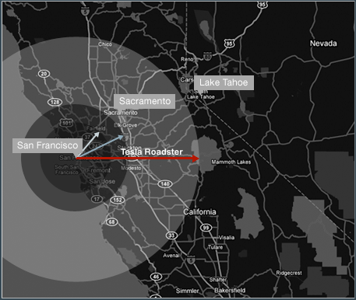Click the red arrow head
This screenshot has width=356, height=300.
pos(196,159)
